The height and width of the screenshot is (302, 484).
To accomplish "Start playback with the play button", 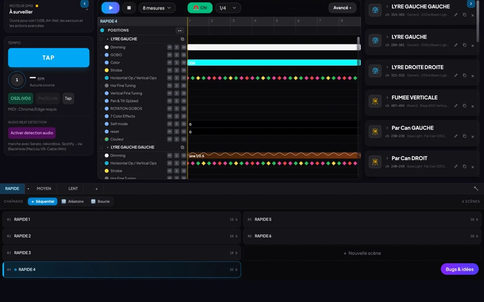I will tap(111, 8).
